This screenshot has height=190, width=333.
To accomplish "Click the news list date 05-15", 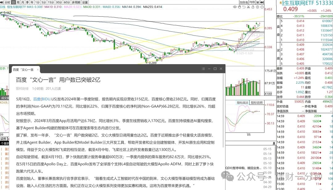I will (267, 149).
